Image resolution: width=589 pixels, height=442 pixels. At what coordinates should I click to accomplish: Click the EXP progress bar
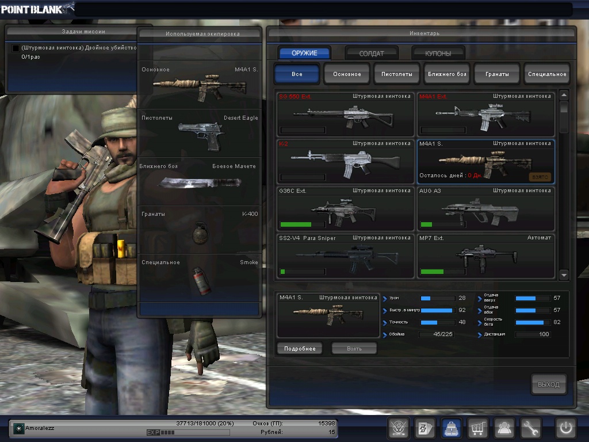(x=188, y=433)
